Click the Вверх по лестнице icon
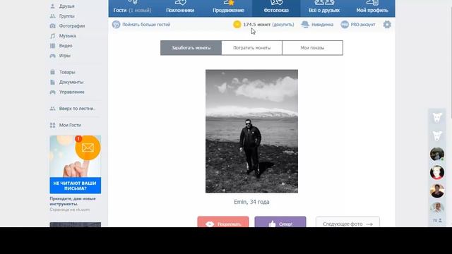Viewport: 452px width, 254px height. pyautogui.click(x=52, y=109)
